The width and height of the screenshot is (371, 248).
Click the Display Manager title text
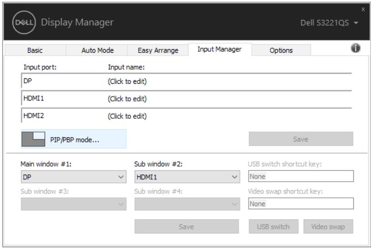[77, 22]
